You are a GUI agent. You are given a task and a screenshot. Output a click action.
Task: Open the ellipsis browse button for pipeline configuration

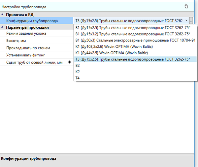191,21
